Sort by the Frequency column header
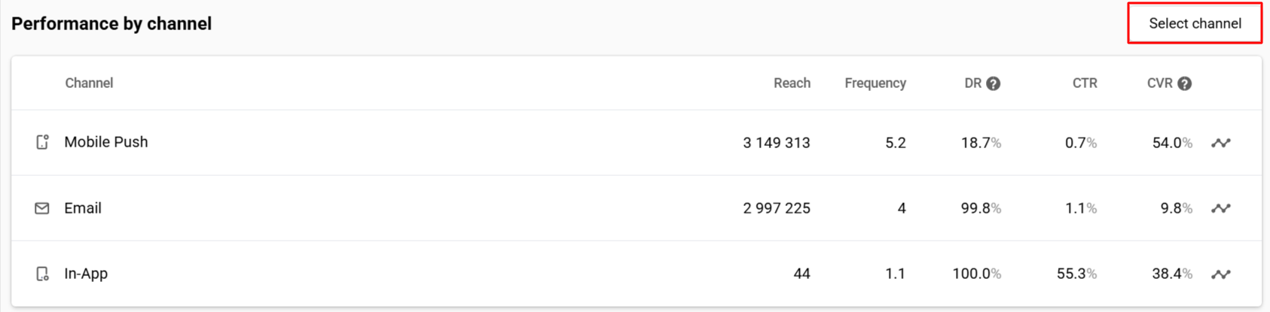This screenshot has height=312, width=1270. pyautogui.click(x=875, y=83)
